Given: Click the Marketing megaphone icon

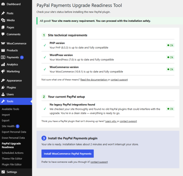Looking at the screenshot, I should tap(3, 71).
